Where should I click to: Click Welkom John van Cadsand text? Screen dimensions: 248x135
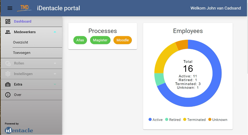215,8
